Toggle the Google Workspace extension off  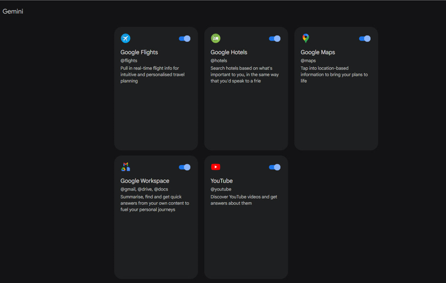[185, 167]
